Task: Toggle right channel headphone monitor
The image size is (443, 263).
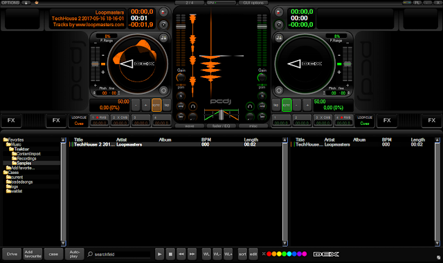Action: [250, 106]
